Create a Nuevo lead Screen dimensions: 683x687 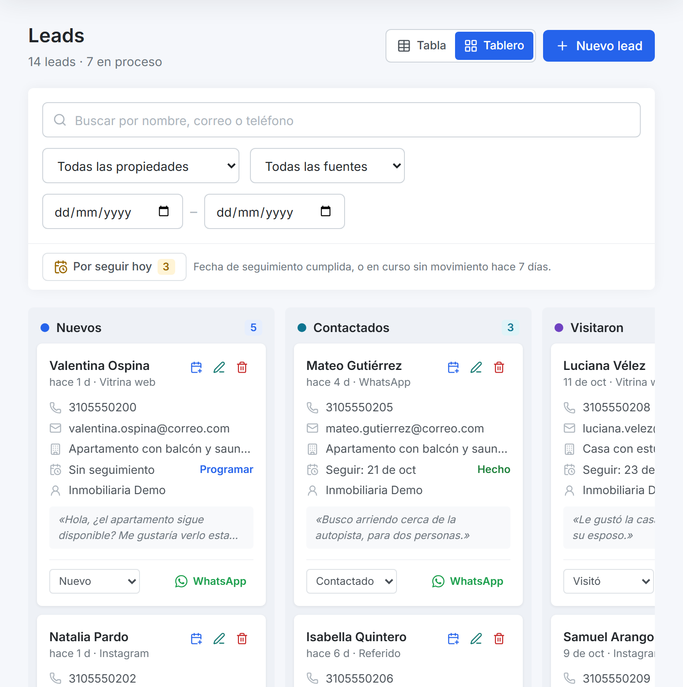pyautogui.click(x=599, y=46)
